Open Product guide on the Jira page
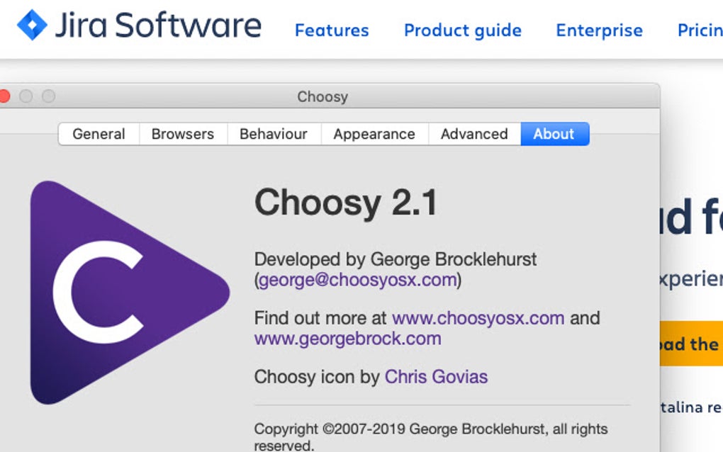The height and width of the screenshot is (452, 723). pyautogui.click(x=462, y=30)
